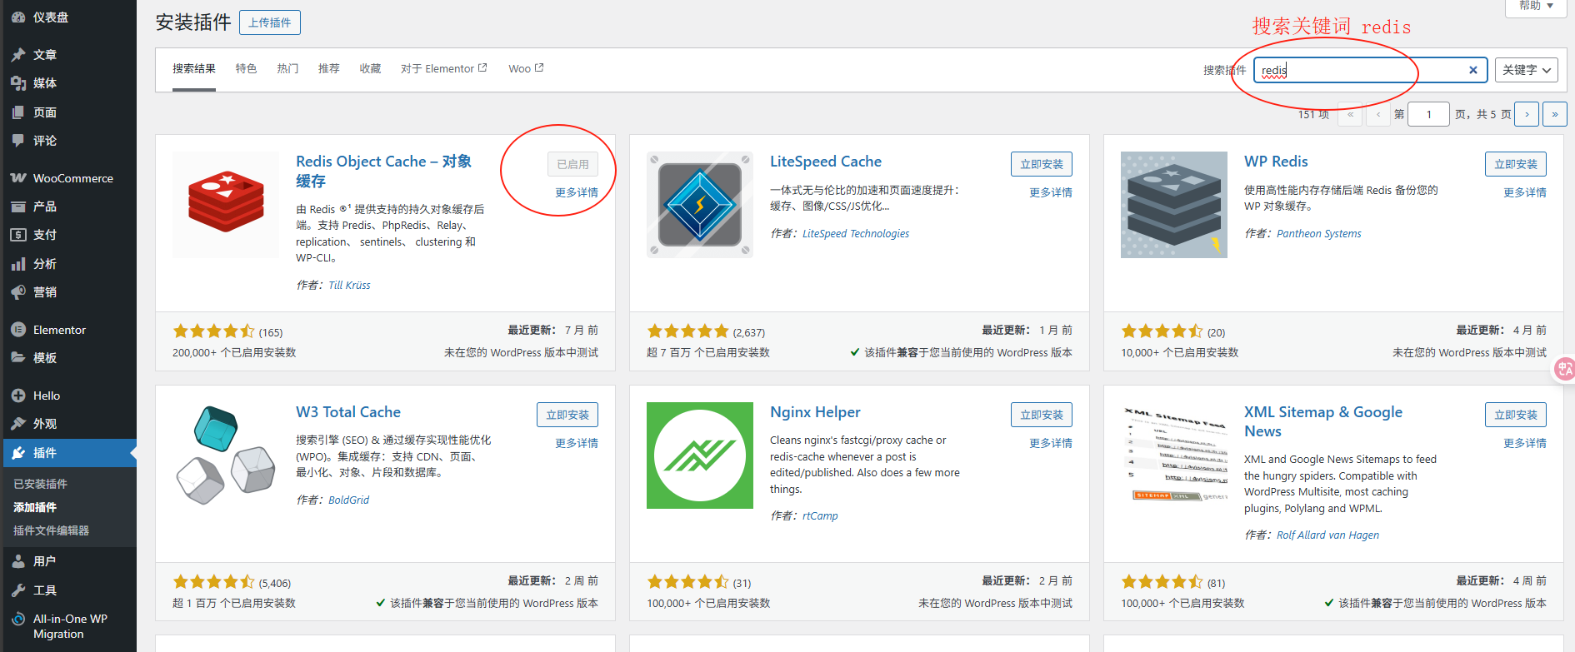Click the Pages (页面) sidebar icon
1575x652 pixels.
(x=18, y=112)
